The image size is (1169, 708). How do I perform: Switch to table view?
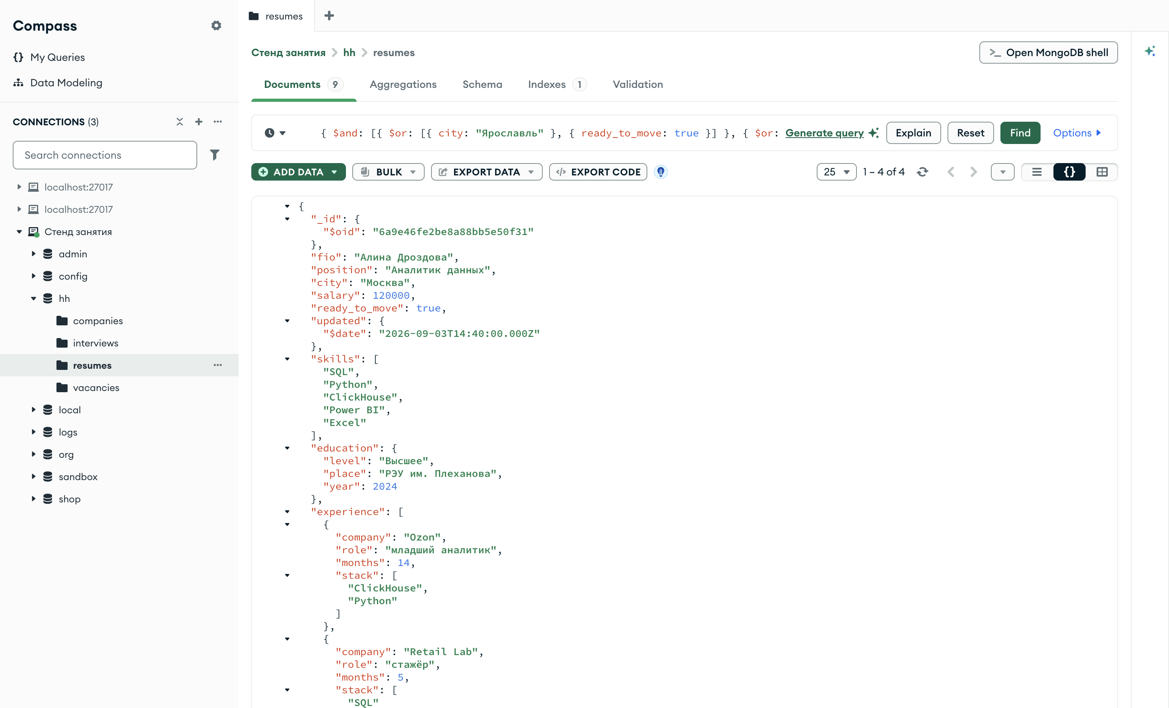pyautogui.click(x=1102, y=172)
